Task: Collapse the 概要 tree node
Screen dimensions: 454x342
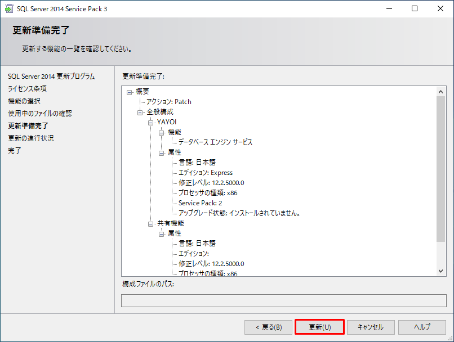Action: tap(129, 92)
